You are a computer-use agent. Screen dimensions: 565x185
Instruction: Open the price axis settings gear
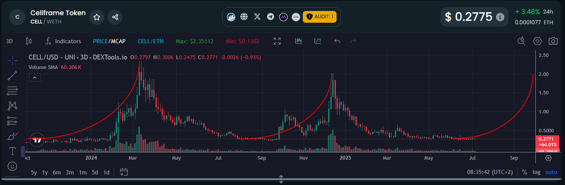[549, 158]
